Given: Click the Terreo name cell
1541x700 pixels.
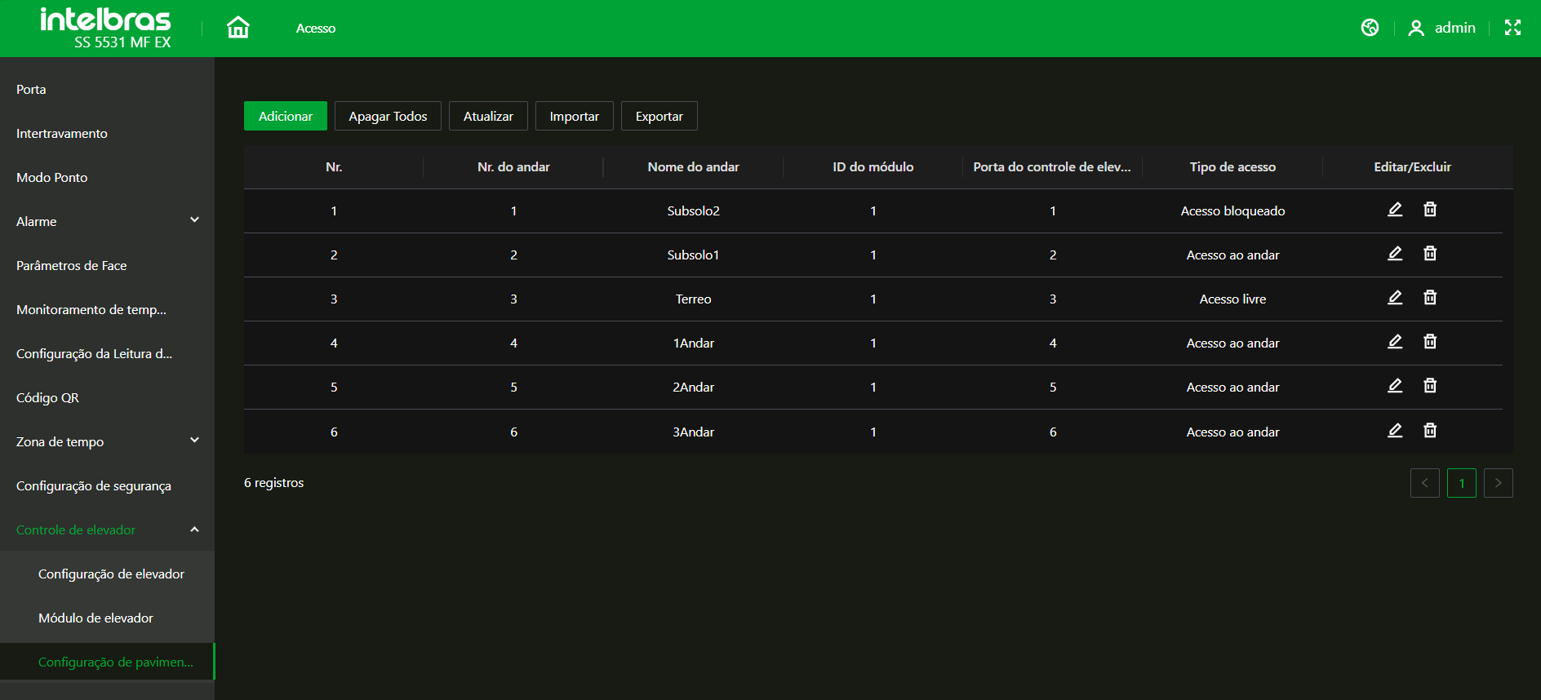Looking at the screenshot, I should [694, 299].
